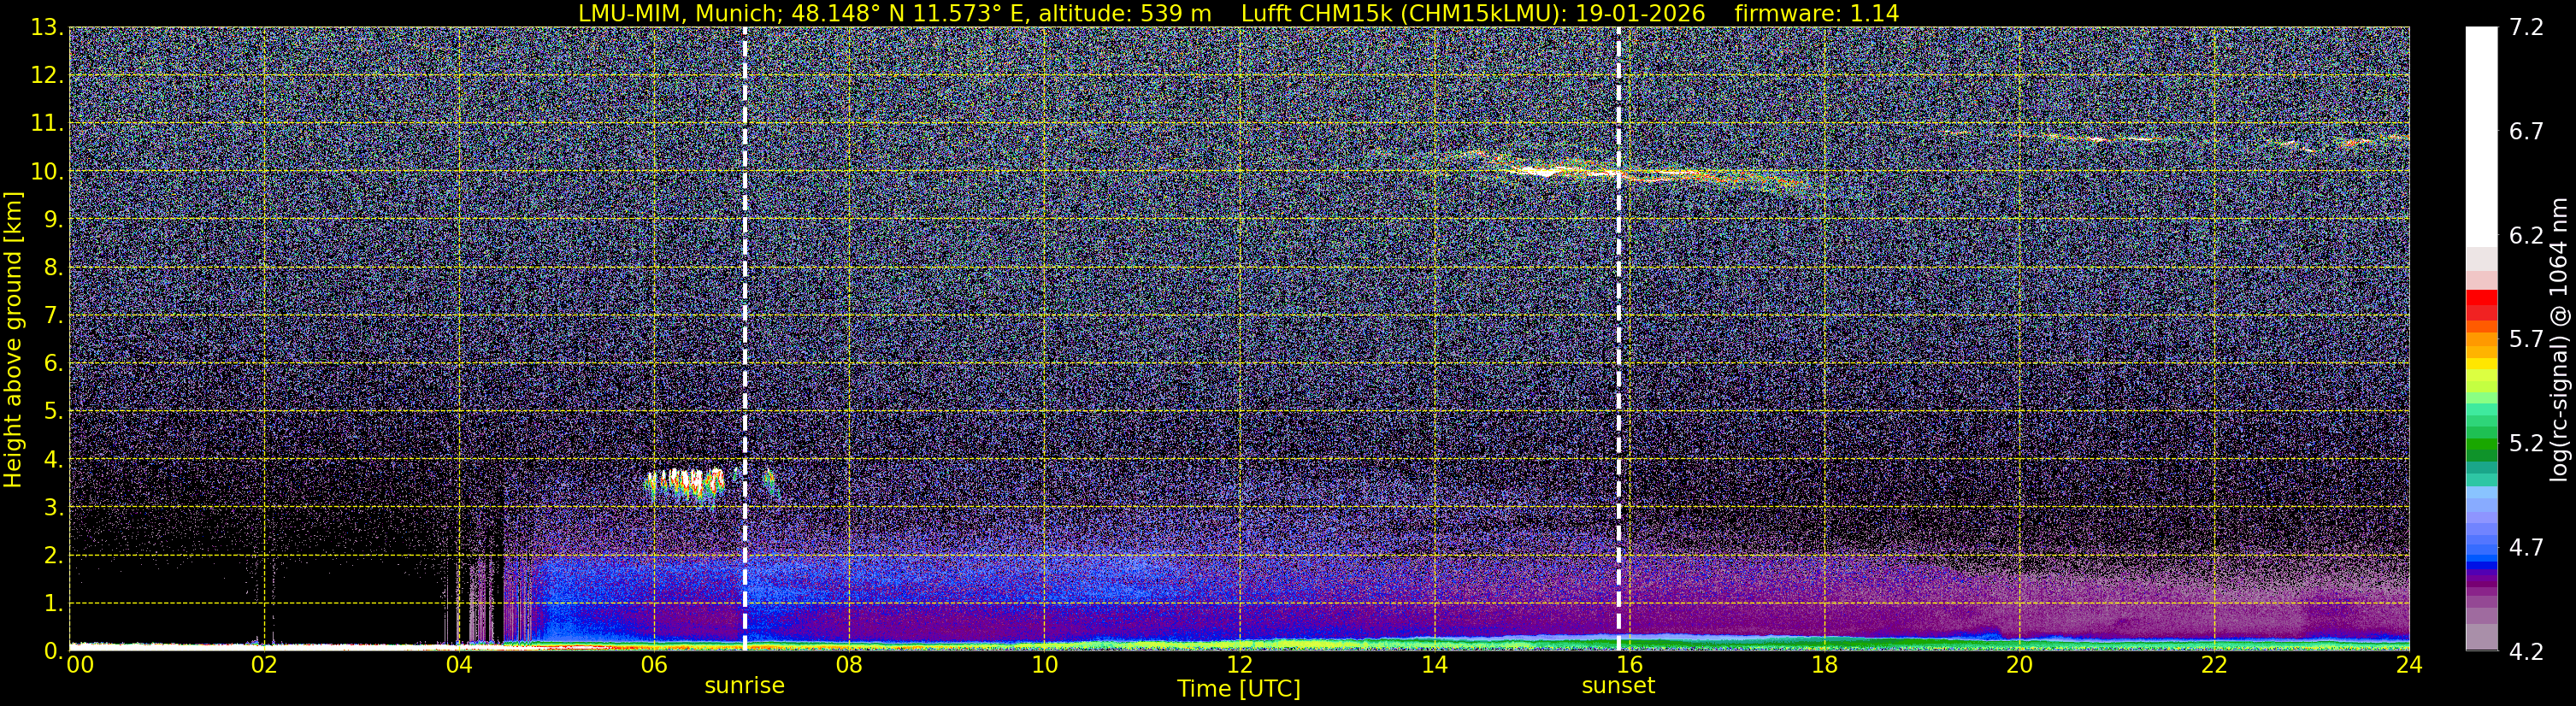Click the height axis tick label 11
This screenshot has height=706, width=2576.
[x=46, y=124]
